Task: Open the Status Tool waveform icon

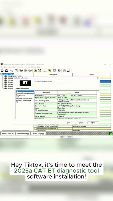Action: pyautogui.click(x=12, y=71)
